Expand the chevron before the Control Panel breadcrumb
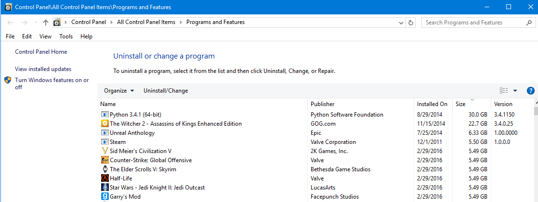 (x=65, y=22)
